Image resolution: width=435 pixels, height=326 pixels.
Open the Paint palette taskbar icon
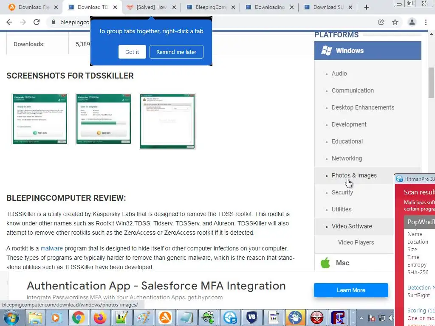(144, 318)
